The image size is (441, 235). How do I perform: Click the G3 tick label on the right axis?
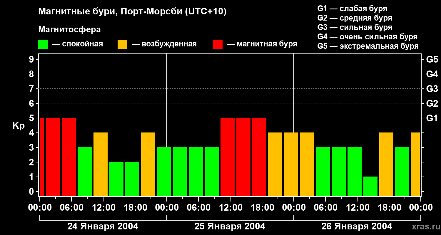pos(432,89)
